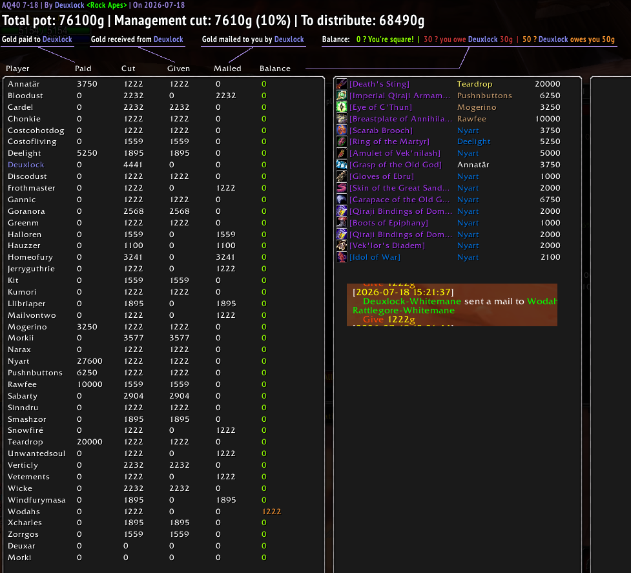The height and width of the screenshot is (573, 631).
Task: Select the Annatär player row name
Action: pos(24,84)
